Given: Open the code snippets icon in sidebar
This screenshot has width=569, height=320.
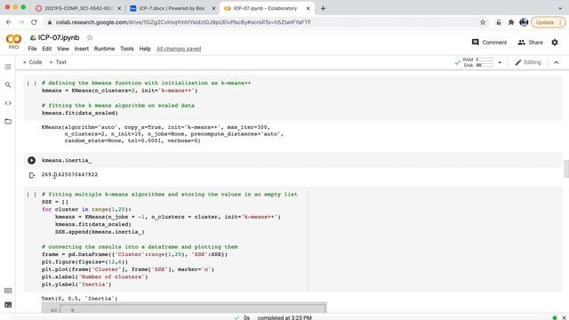Looking at the screenshot, I should pyautogui.click(x=8, y=103).
